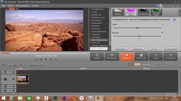This screenshot has height=101, width=181.
Task: Click the double scissors cut-fragment tool
Action: coord(15,65)
